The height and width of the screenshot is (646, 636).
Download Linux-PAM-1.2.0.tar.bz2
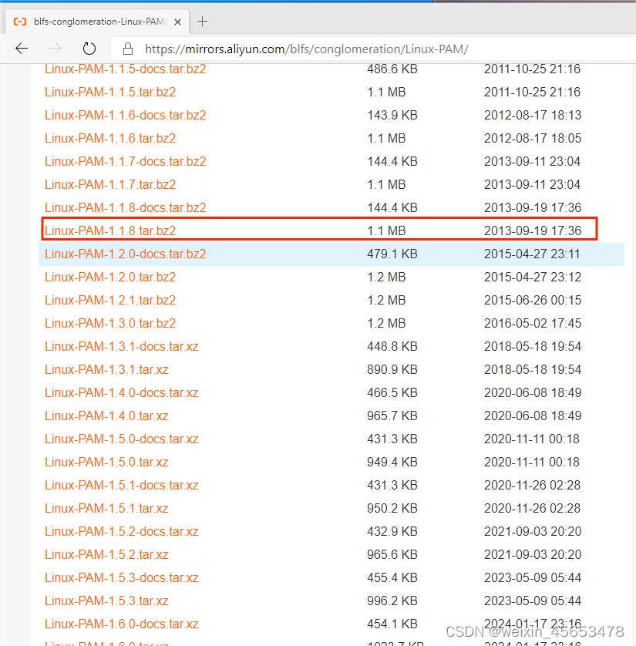pyautogui.click(x=110, y=277)
